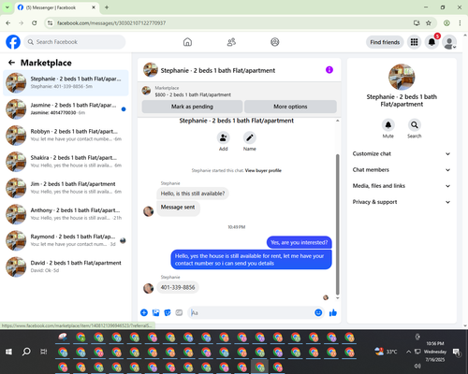Search in conversation magnifier icon

click(x=414, y=125)
